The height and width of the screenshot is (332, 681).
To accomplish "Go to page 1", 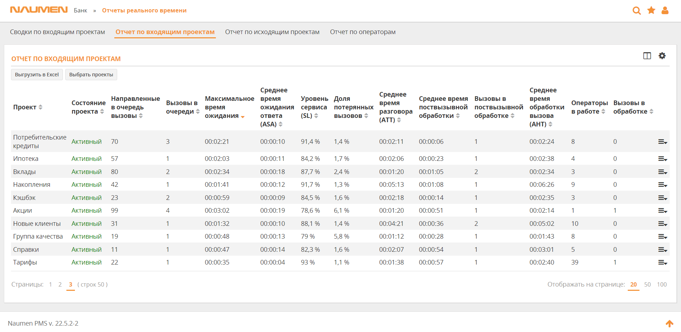I will (x=50, y=284).
